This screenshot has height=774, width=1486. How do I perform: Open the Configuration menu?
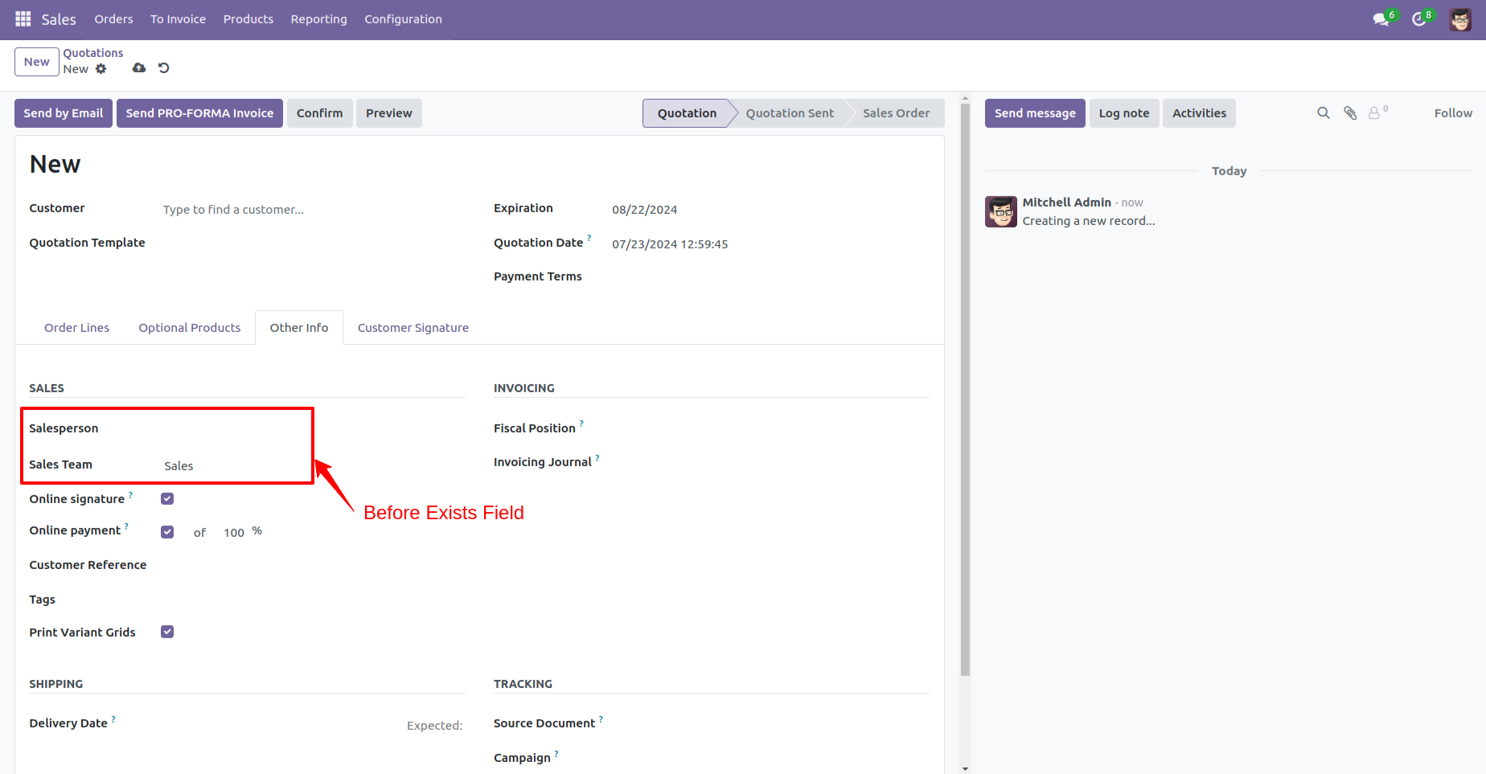tap(403, 19)
